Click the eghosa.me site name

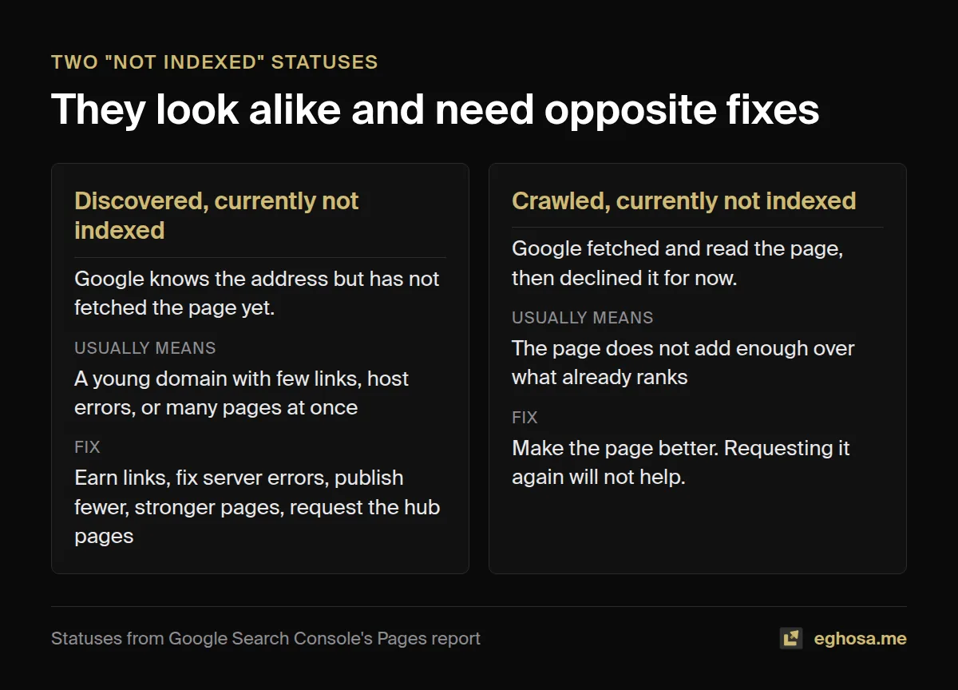[860, 639]
